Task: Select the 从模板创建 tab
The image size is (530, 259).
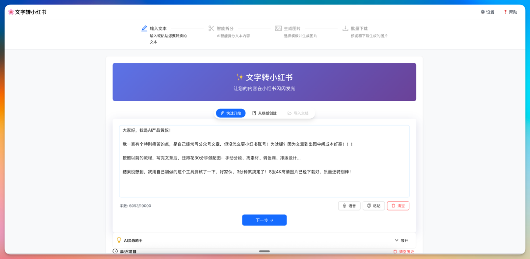Action: tap(265, 113)
